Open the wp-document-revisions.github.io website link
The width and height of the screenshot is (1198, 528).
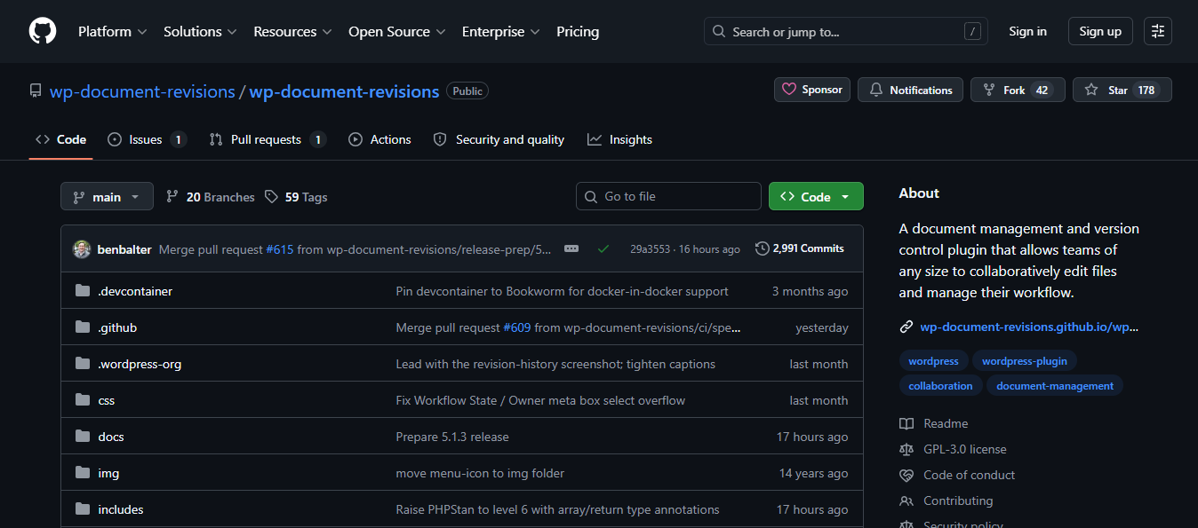[x=1029, y=327]
